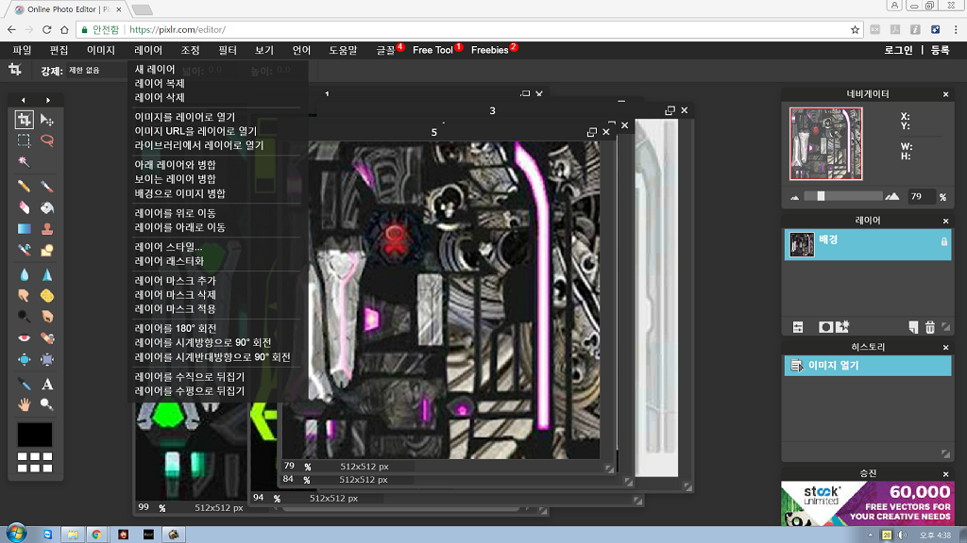Screen dimensions: 967x543
Task: Open the 조정 menu
Action: point(191,50)
